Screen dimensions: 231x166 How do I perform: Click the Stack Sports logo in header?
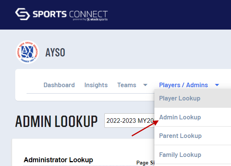[97, 19]
